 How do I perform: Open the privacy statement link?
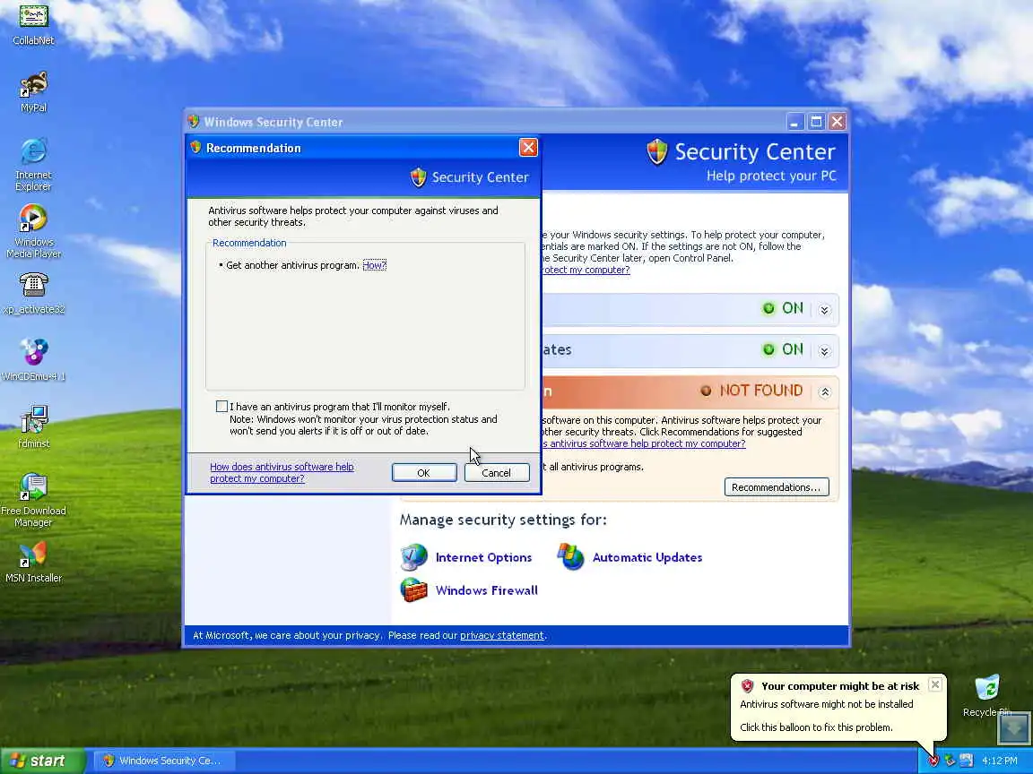click(502, 635)
